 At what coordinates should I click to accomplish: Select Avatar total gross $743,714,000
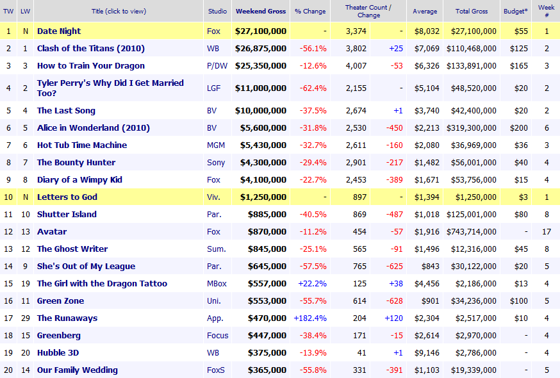click(x=472, y=231)
